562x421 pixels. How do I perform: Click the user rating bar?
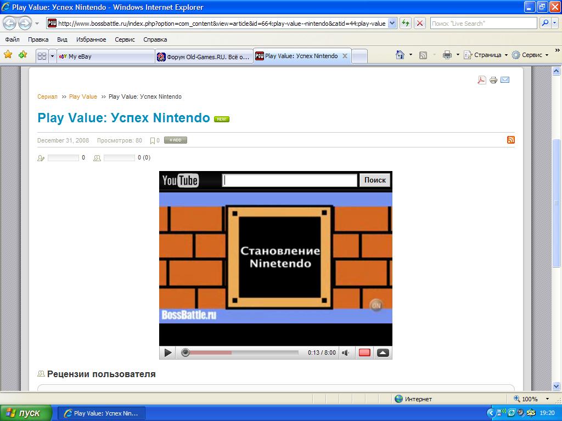(119, 158)
